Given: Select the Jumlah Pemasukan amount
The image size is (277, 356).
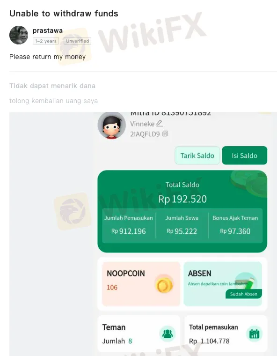Looking at the screenshot, I should (128, 231).
